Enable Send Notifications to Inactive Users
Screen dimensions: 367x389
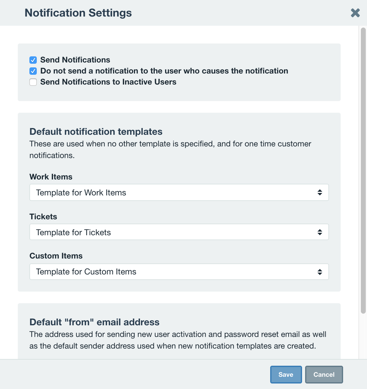tap(33, 82)
